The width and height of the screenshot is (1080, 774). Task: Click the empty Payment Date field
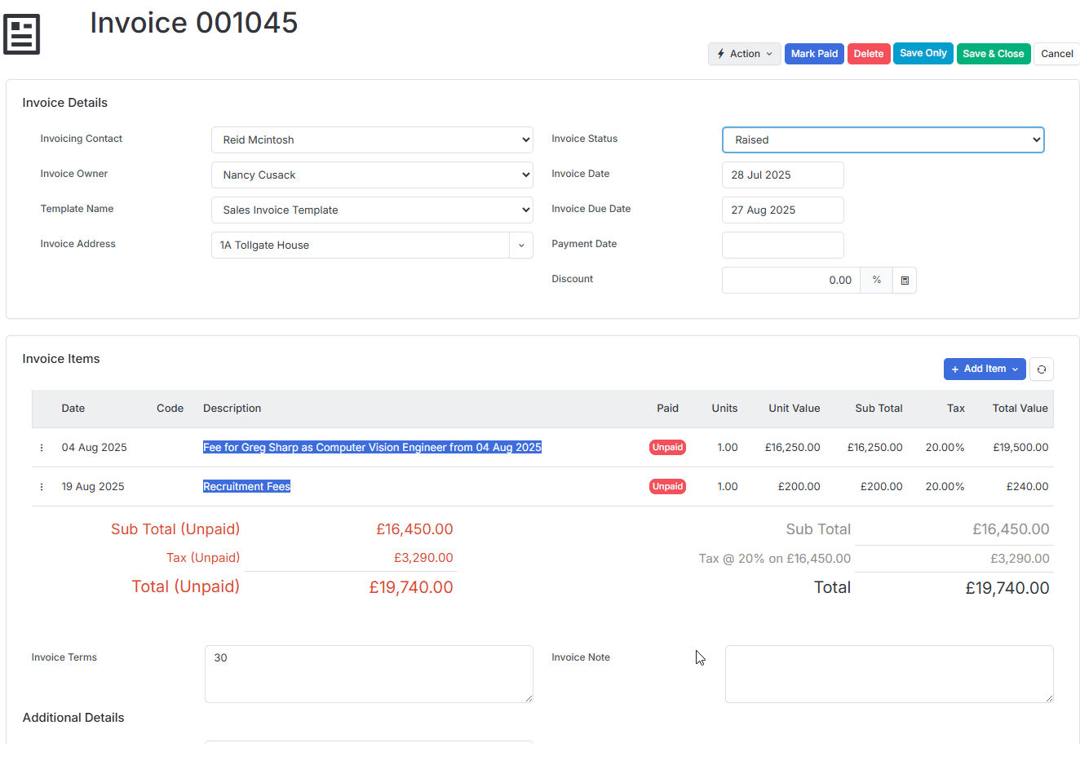(783, 245)
